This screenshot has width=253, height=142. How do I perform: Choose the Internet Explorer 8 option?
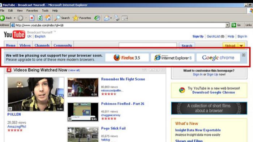pyautogui.click(x=173, y=57)
